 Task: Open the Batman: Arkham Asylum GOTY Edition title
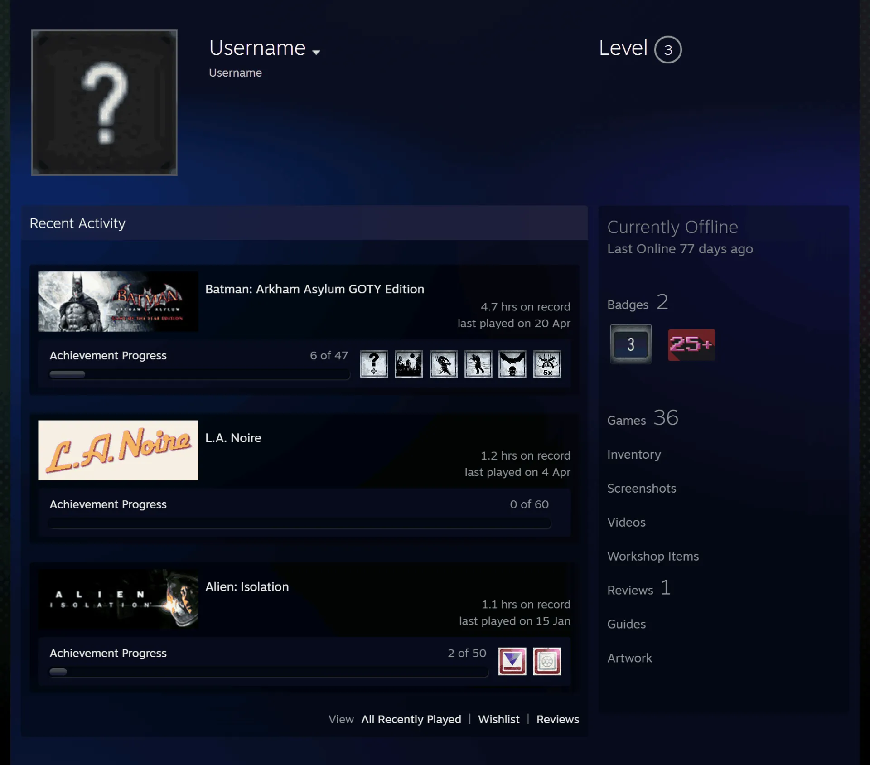pos(315,289)
